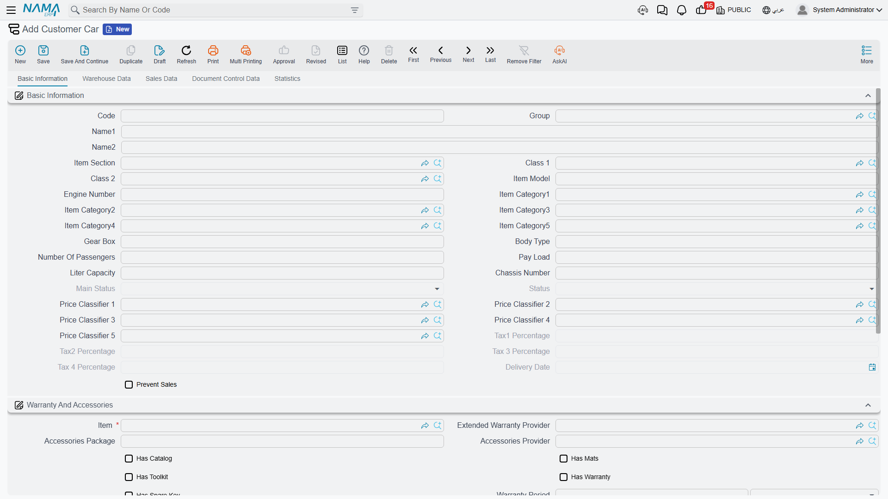Open the hamburger main menu
The image size is (888, 499).
point(11,10)
